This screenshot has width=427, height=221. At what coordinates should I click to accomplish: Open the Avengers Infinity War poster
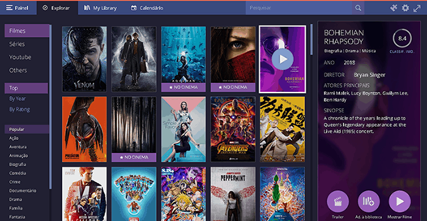coord(233,130)
